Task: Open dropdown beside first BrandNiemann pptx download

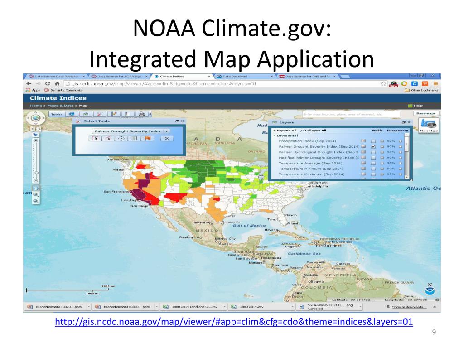Action: 88,307
